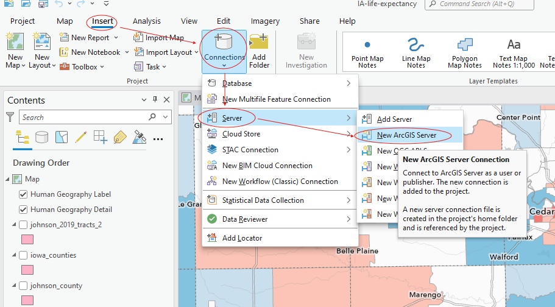
Task: Open the Data Reviewer submenu
Action: pyautogui.click(x=280, y=219)
